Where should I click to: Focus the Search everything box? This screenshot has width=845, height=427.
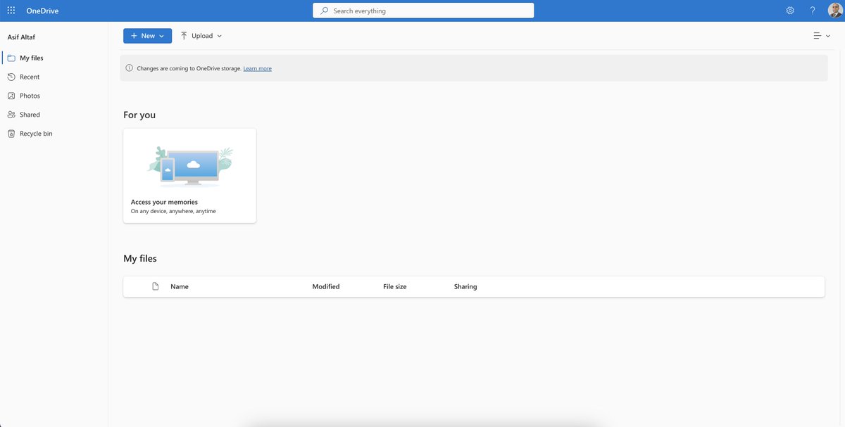pyautogui.click(x=423, y=11)
